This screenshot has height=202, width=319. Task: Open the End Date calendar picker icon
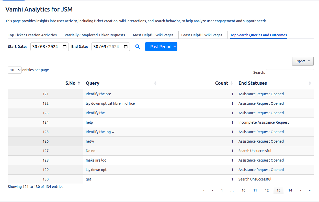[126, 47]
